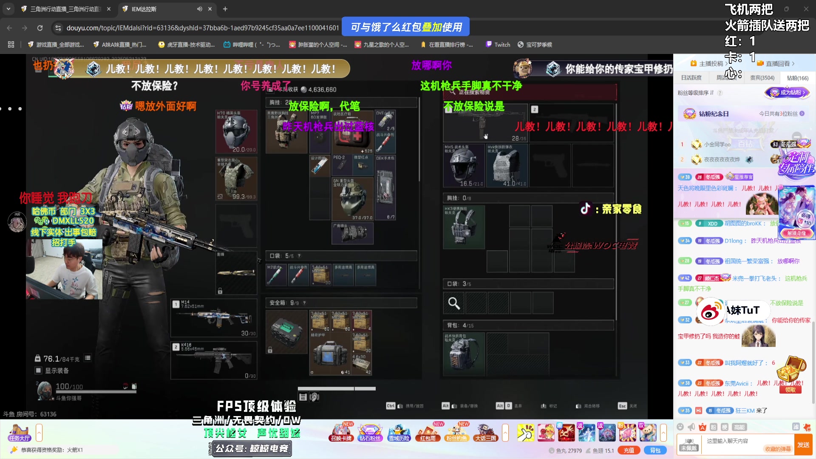Click the 充值 recharge button
Viewport: 816px width, 459px height.
[629, 450]
